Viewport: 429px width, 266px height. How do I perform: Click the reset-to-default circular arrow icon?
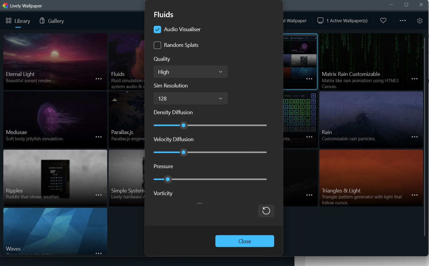coord(266,211)
